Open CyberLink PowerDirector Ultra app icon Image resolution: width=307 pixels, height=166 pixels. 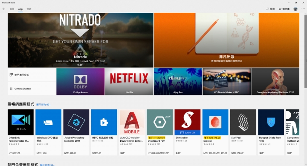pyautogui.click(x=20, y=122)
